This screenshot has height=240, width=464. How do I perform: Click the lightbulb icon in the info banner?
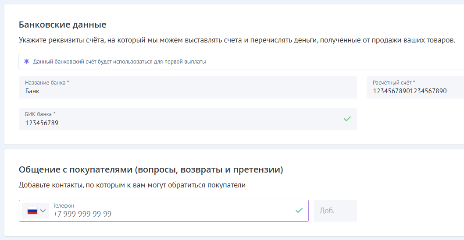pos(26,62)
